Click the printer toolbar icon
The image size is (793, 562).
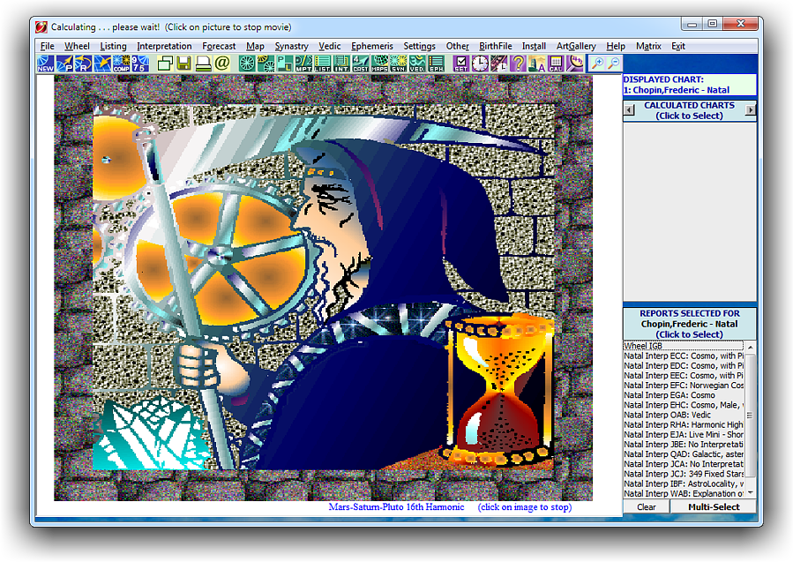[x=203, y=64]
